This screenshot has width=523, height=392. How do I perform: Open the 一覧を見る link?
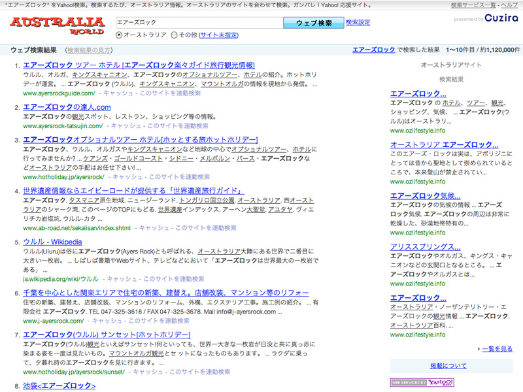pos(498,349)
